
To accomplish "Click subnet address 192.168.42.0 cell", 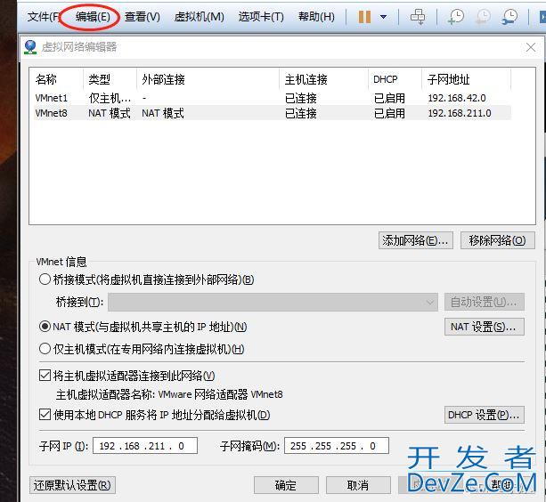I will tap(457, 98).
